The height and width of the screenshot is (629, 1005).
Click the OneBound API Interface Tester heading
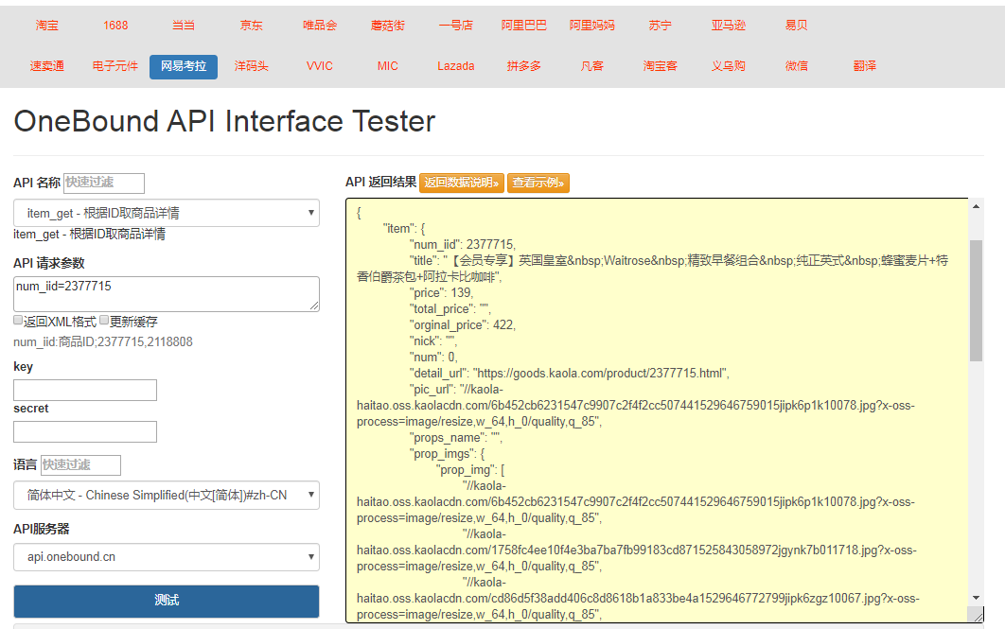pos(224,122)
